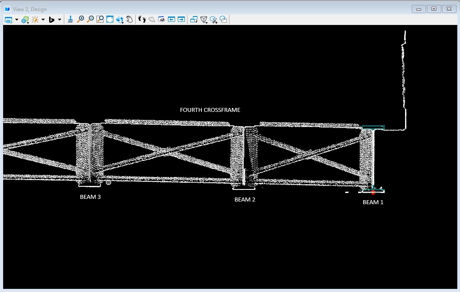Open View Attributes icon
This screenshot has height=292, width=460.
[x=8, y=20]
